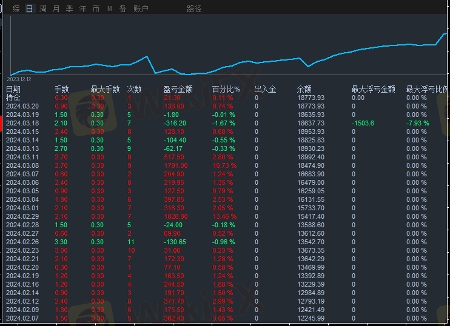Select the 持仓 row
Screen dimensions: 450x326
13,98
